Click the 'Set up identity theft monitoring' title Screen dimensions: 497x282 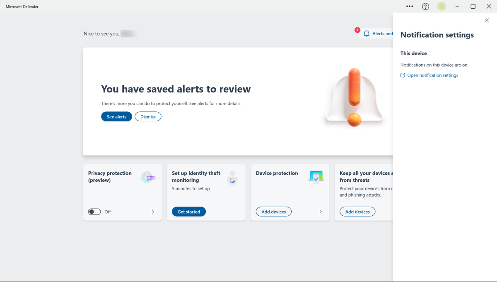tap(196, 177)
